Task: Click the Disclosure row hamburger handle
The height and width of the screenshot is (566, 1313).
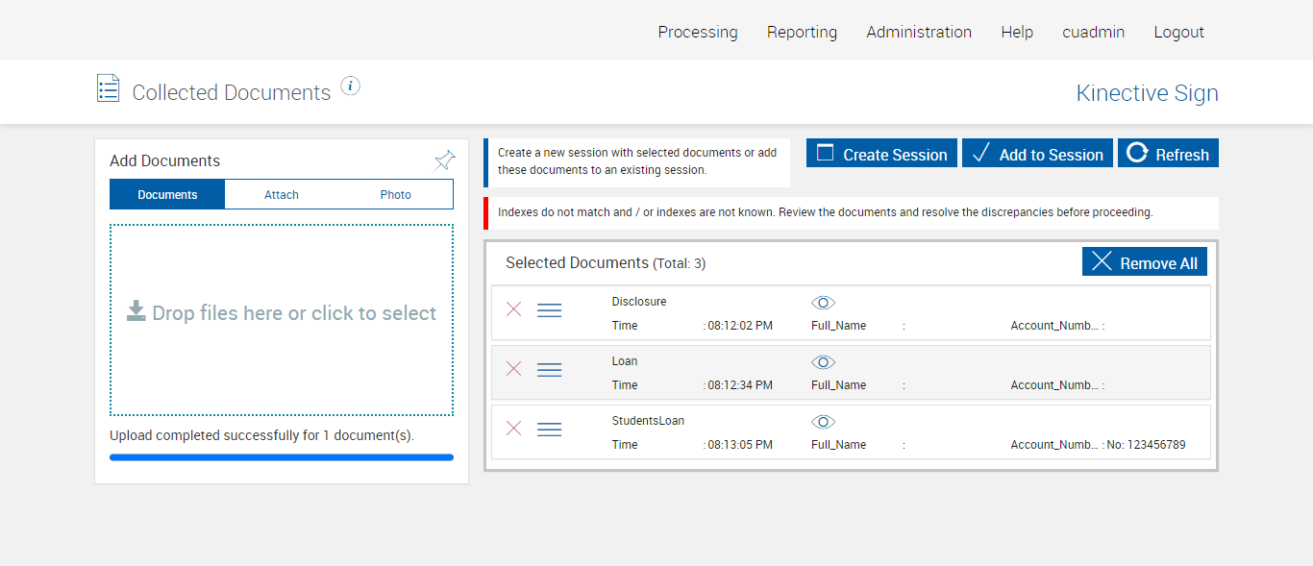Action: tap(549, 310)
